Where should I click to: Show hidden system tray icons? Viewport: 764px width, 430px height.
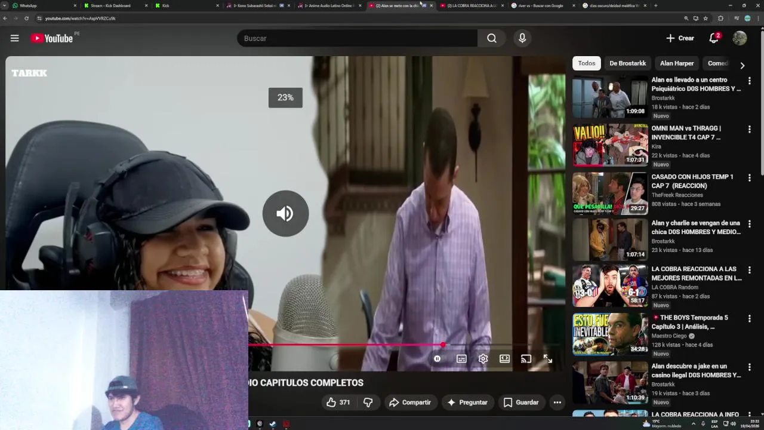[693, 424]
